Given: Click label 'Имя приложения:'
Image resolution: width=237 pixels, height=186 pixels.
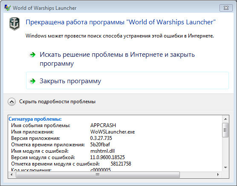Looking at the screenshot, I should click(32, 132).
